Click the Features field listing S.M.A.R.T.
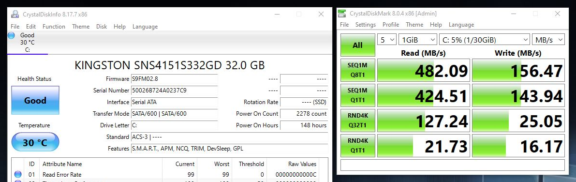 (x=230, y=149)
